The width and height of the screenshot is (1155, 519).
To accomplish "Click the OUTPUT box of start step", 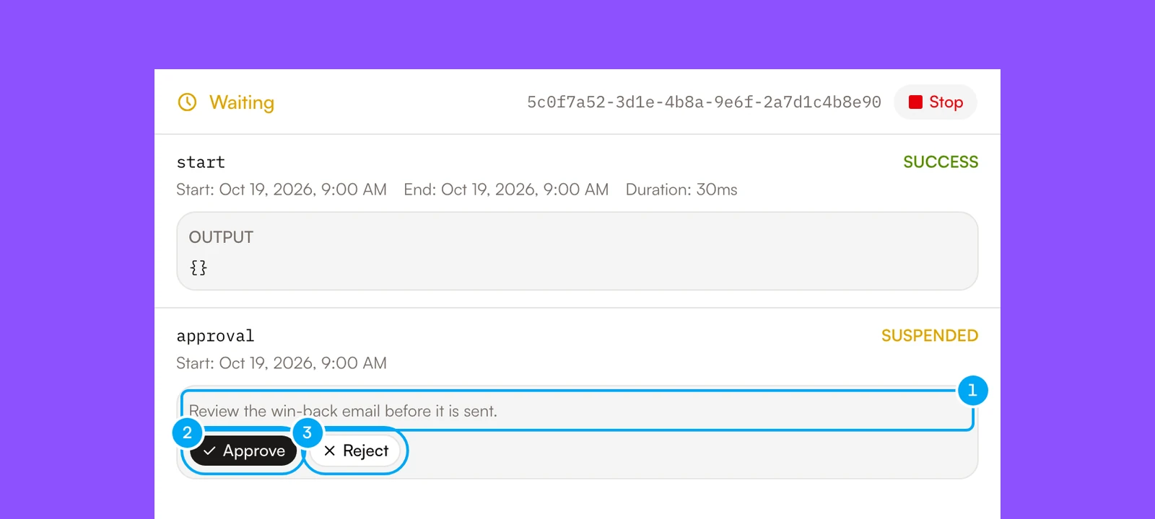I will (x=577, y=251).
